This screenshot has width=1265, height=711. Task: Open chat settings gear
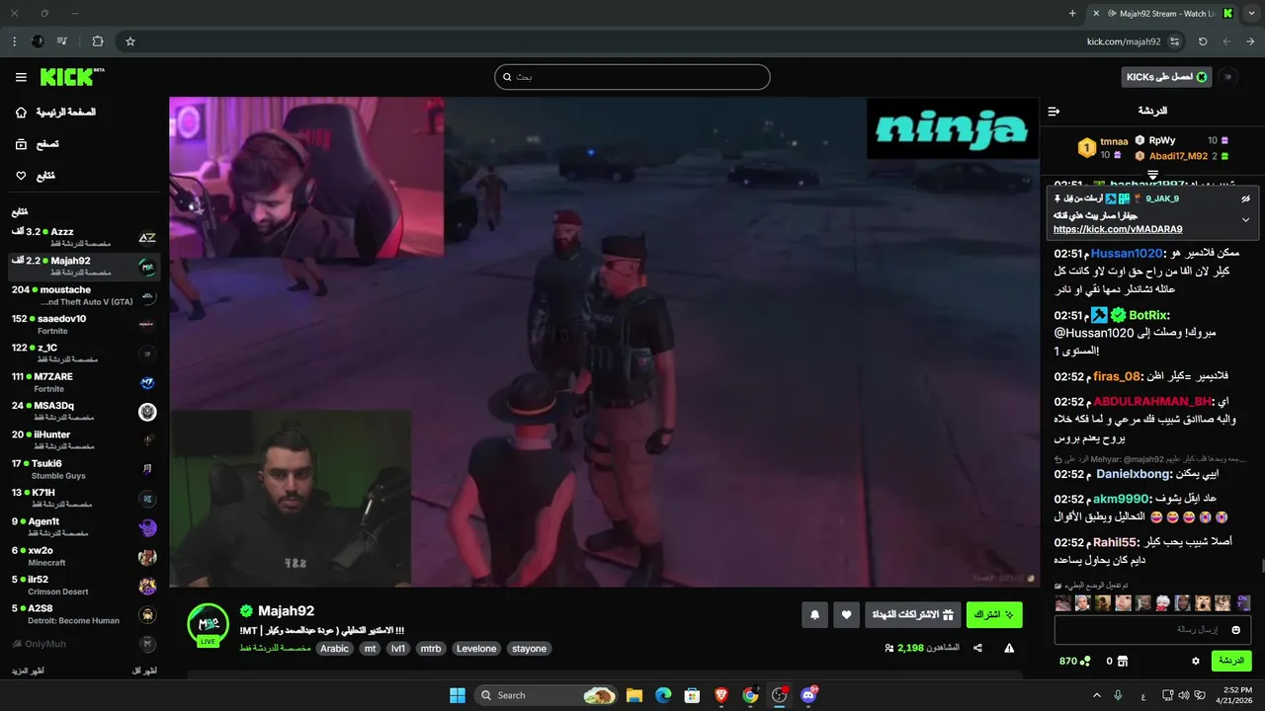(1196, 661)
